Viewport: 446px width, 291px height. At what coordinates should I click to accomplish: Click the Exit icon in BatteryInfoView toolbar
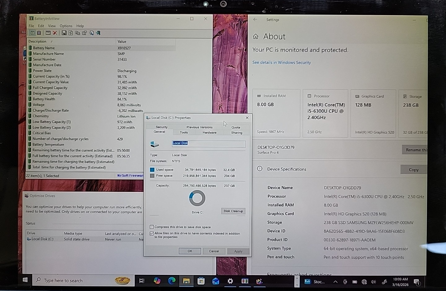tap(98, 33)
